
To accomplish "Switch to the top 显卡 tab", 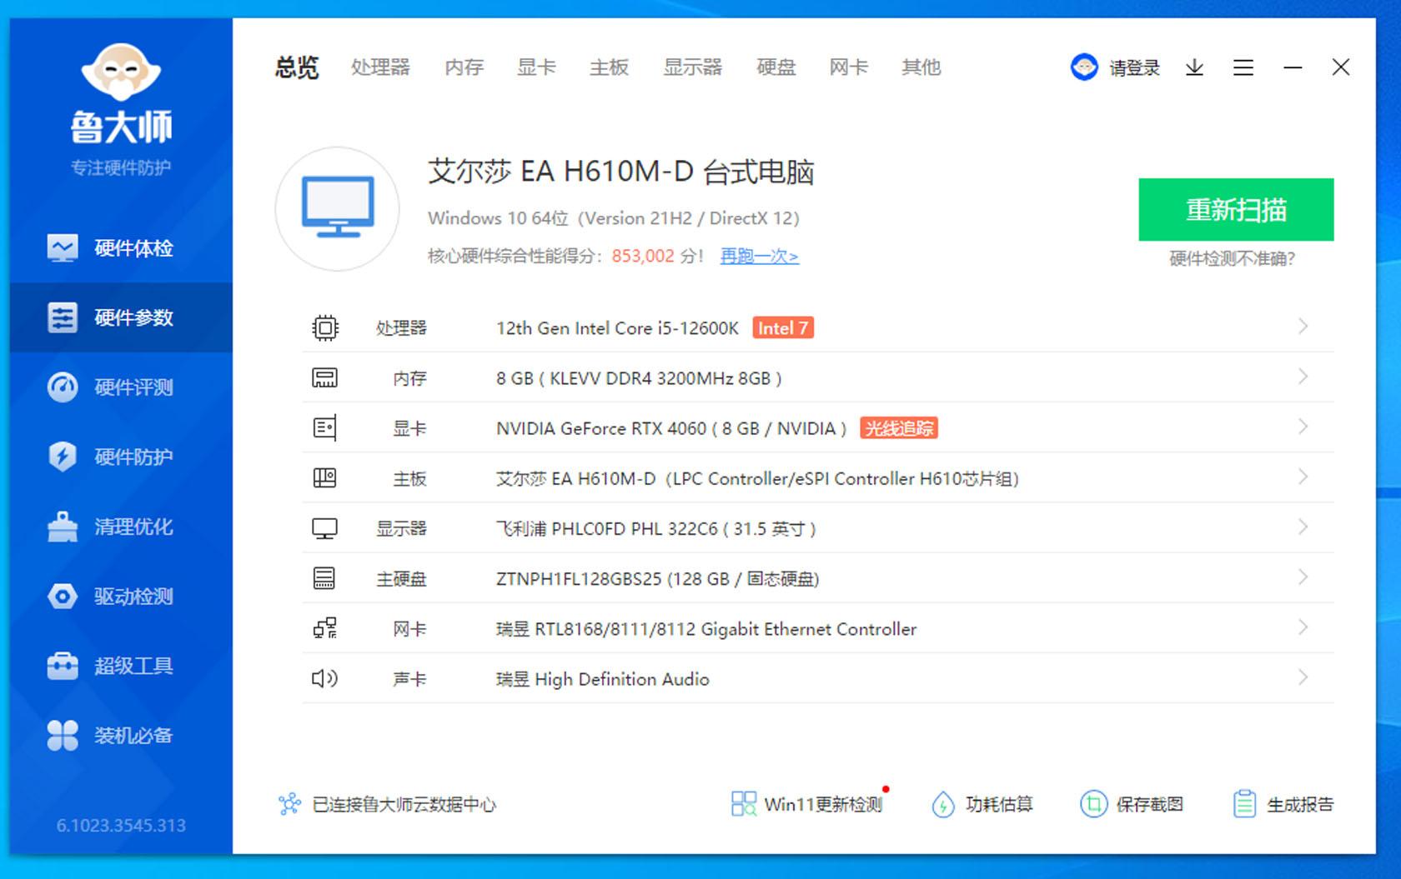I will point(536,67).
